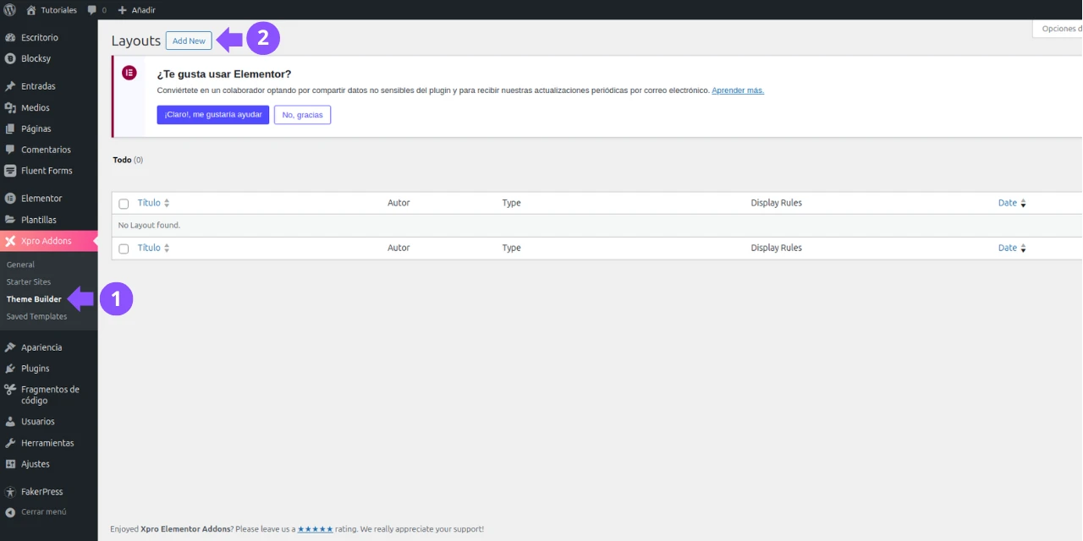Open General submenu under Xpro Addons

pyautogui.click(x=20, y=265)
